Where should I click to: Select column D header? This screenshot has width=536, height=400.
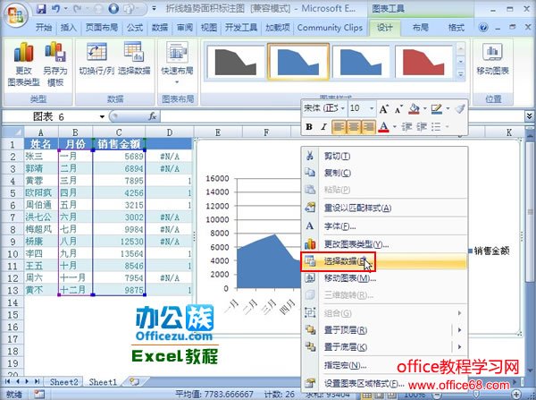tap(169, 132)
